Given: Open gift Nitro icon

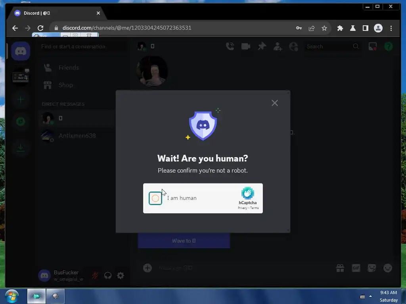Looking at the screenshot, I should (x=340, y=268).
